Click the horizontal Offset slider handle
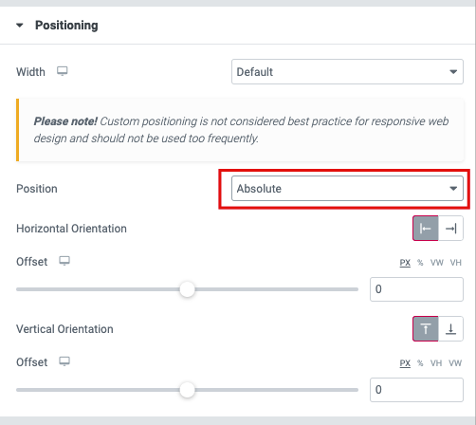 pyautogui.click(x=187, y=289)
